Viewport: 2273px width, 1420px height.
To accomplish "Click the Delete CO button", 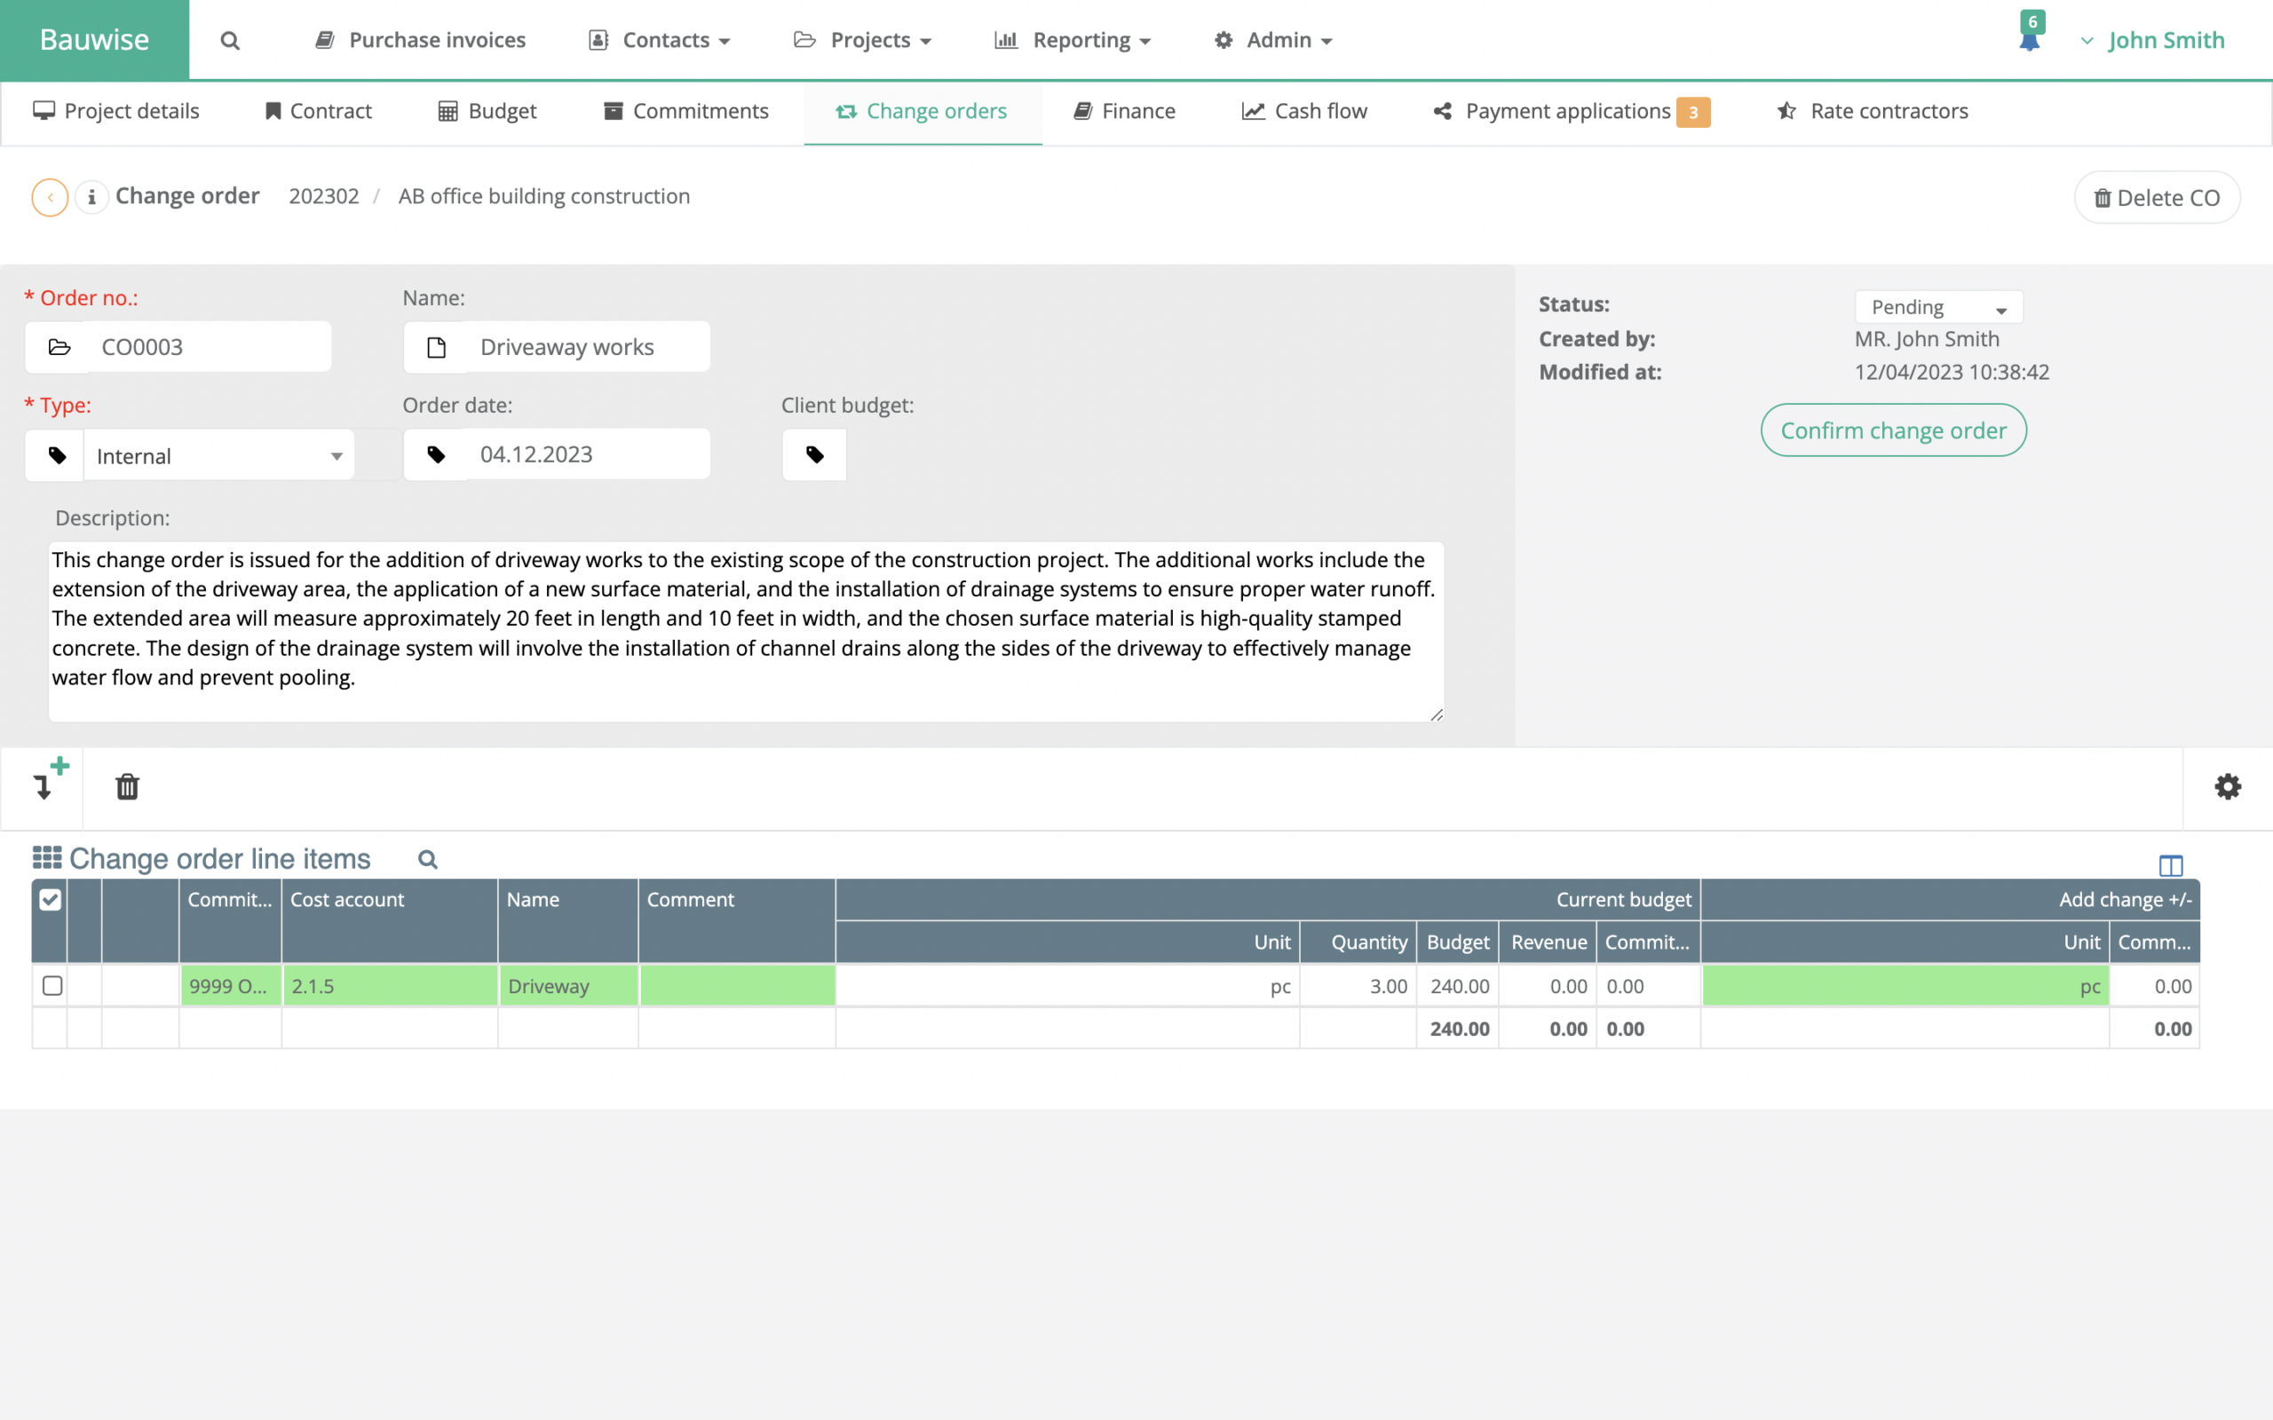I will click(2155, 196).
